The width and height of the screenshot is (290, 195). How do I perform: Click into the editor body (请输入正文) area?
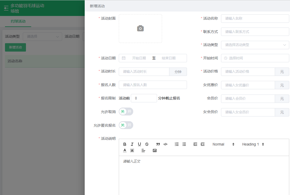click(204, 175)
